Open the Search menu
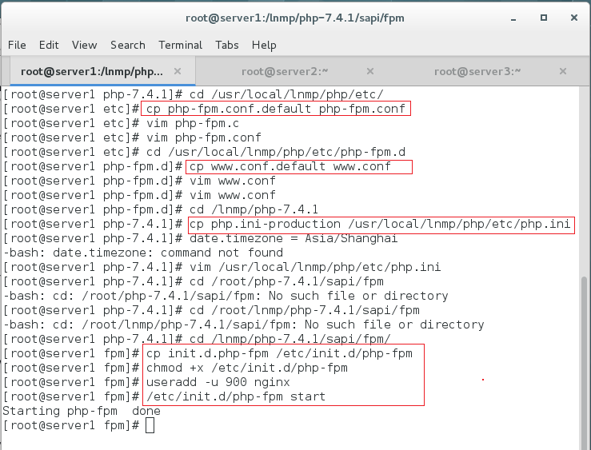 [128, 45]
